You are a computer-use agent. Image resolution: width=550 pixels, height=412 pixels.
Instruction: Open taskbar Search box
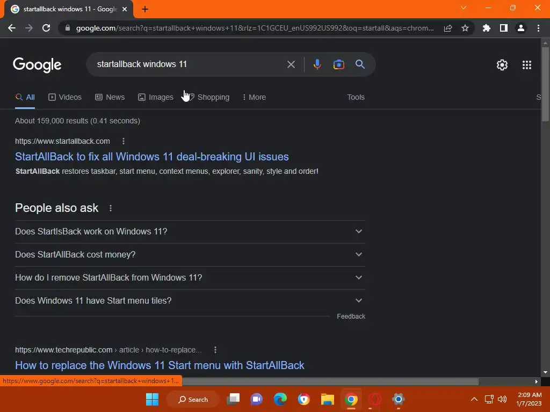[193, 399]
